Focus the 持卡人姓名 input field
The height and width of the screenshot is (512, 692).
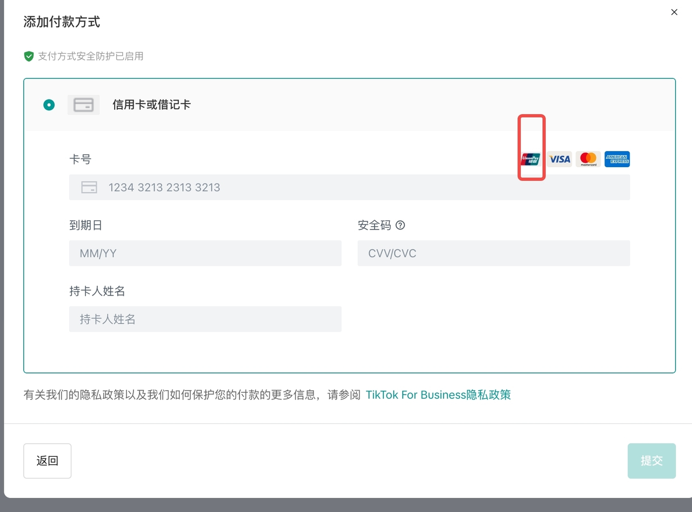[x=205, y=319]
